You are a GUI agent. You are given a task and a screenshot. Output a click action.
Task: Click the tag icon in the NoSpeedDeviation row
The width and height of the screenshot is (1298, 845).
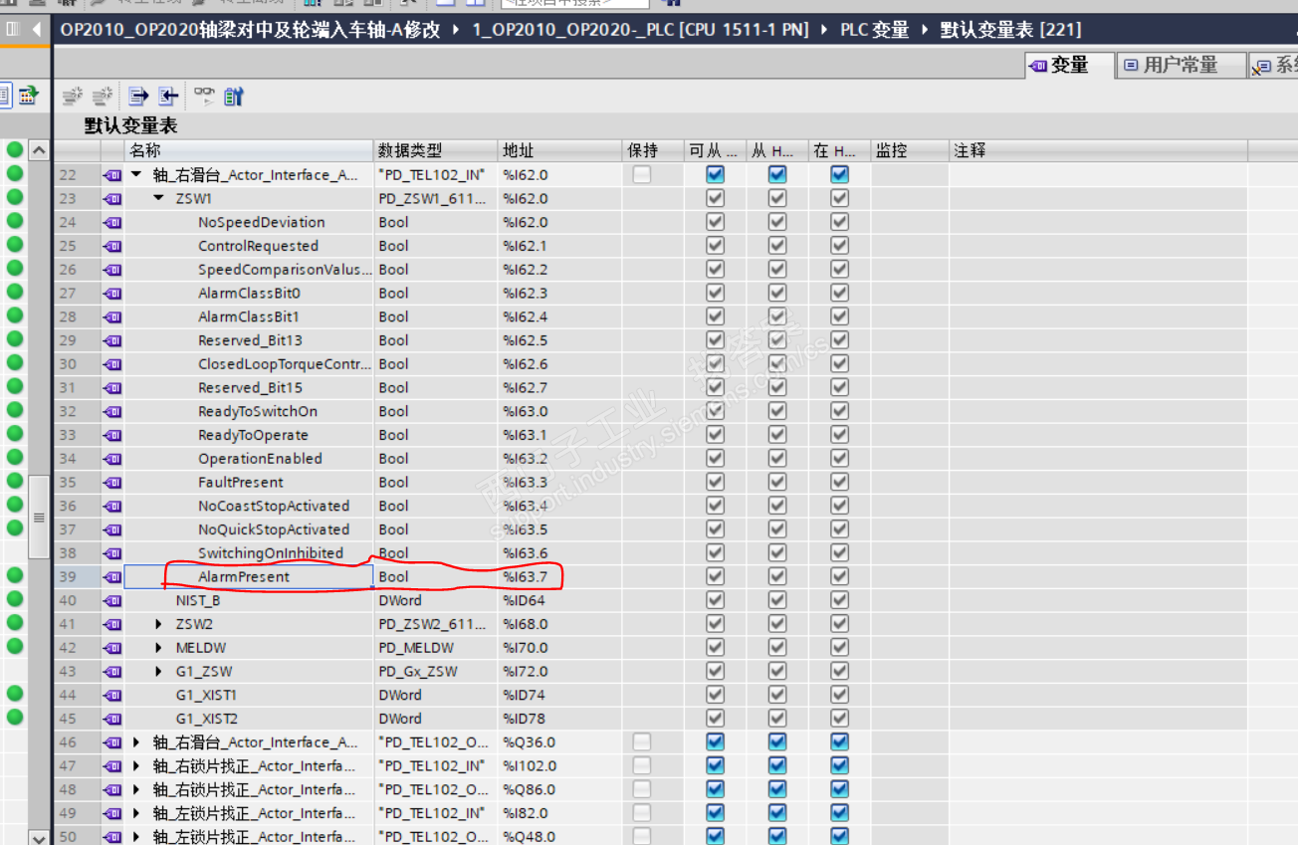coord(112,223)
